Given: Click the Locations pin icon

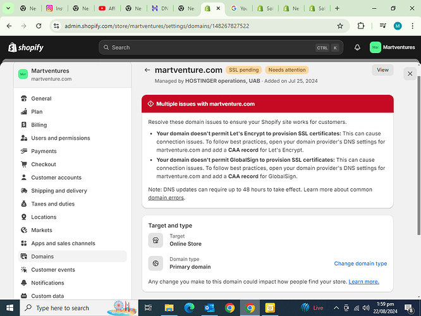Looking at the screenshot, I should pyautogui.click(x=24, y=217).
